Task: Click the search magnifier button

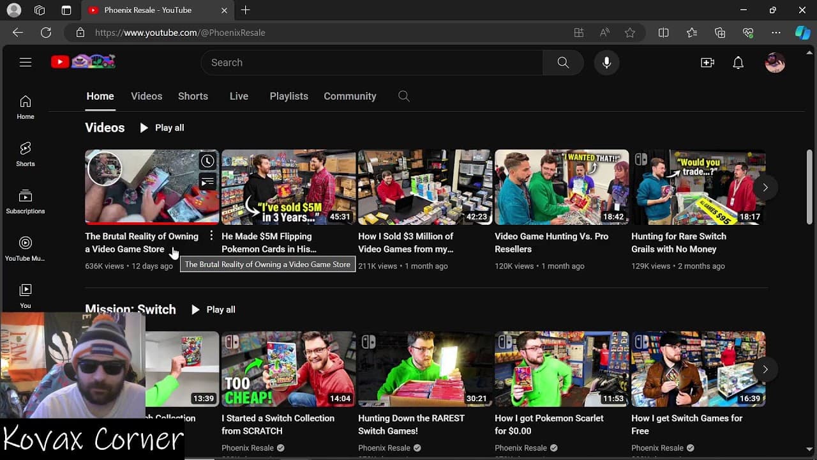Action: coord(563,63)
